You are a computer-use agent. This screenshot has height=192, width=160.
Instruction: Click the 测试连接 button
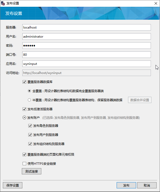[31, 172]
